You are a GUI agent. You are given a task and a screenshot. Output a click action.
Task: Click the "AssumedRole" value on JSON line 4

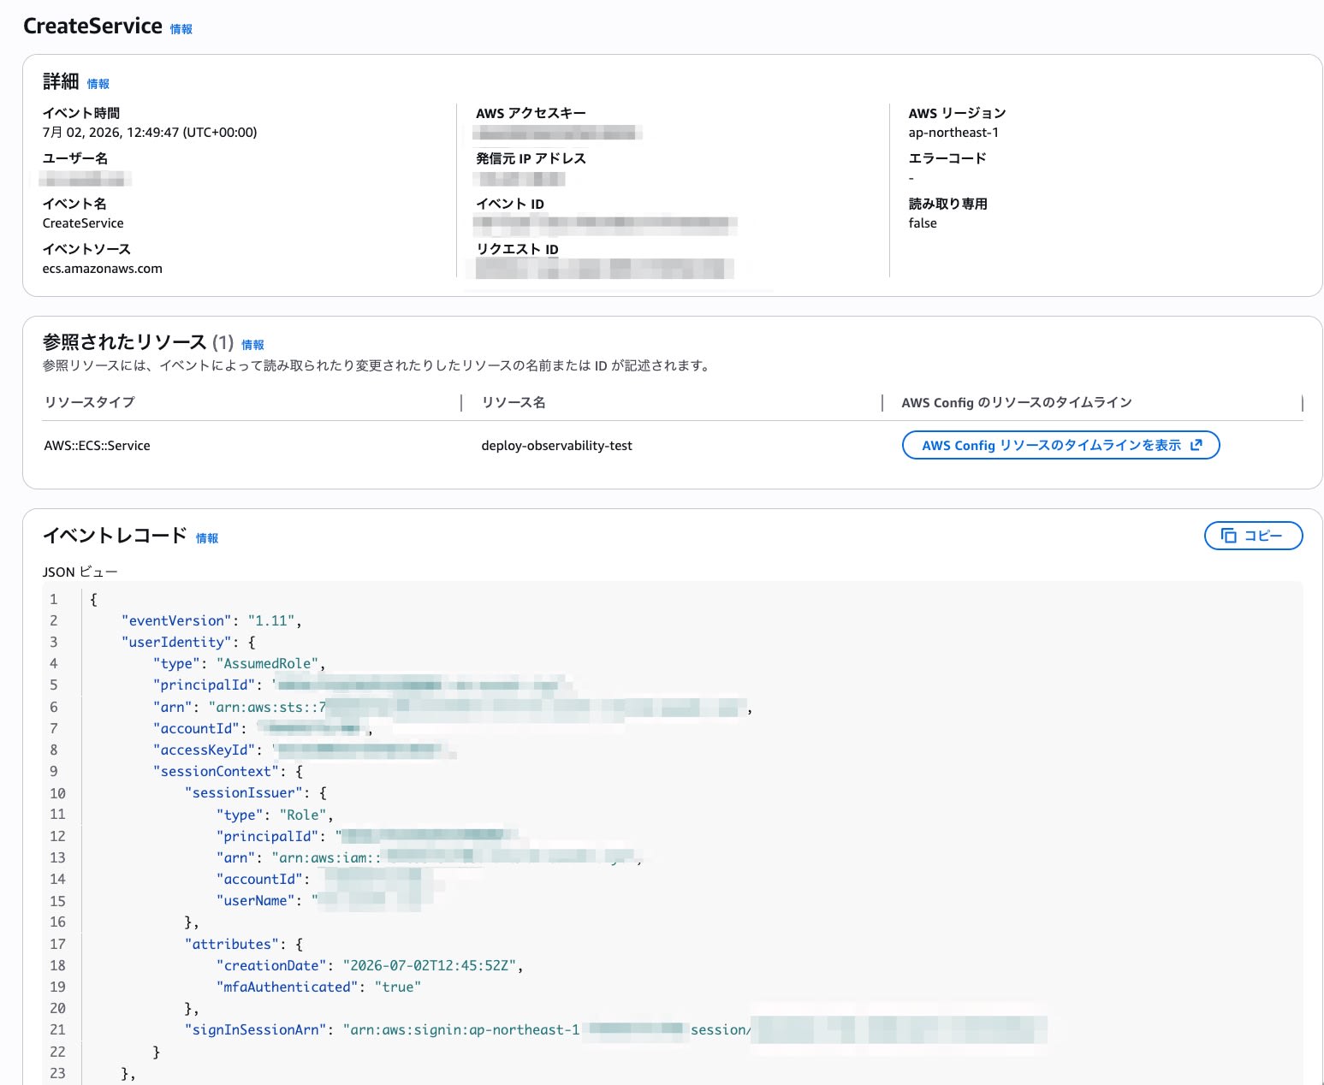coord(267,663)
